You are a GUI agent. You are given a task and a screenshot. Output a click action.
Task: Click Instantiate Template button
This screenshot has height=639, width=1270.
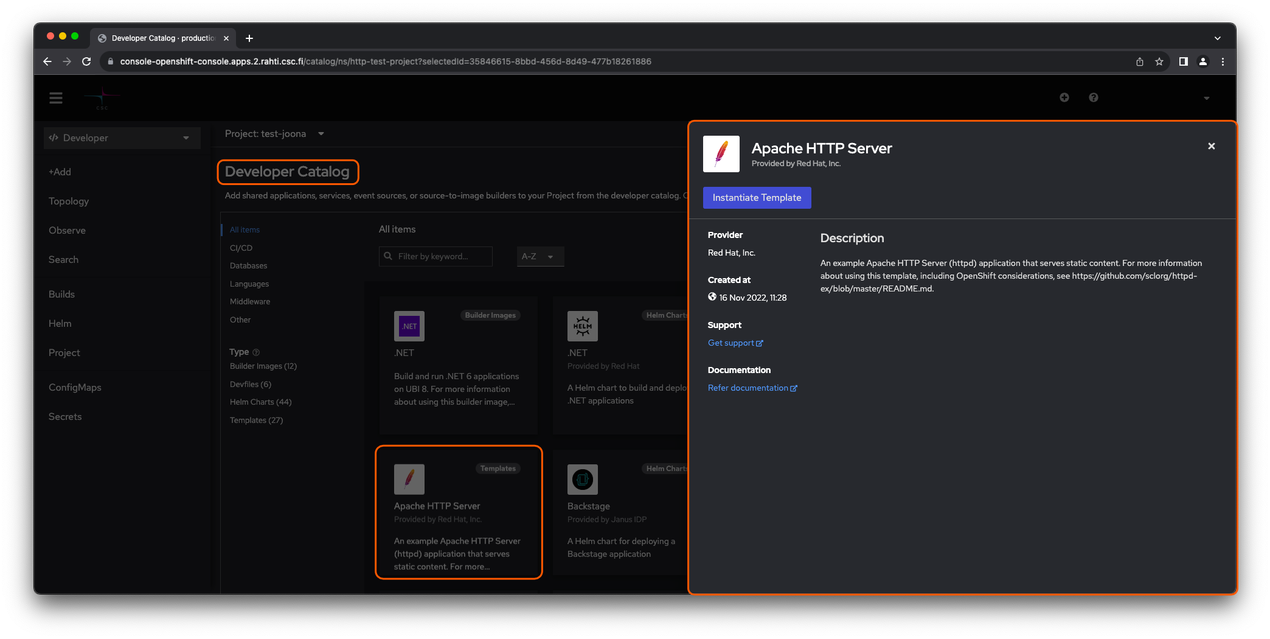[757, 198]
